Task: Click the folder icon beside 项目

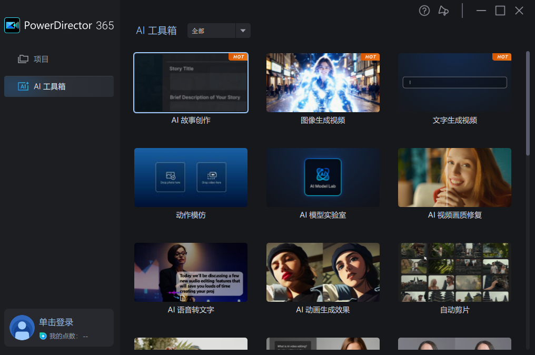Action: click(x=23, y=59)
